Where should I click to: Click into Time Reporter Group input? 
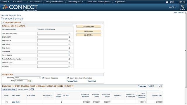click(x=53, y=34)
